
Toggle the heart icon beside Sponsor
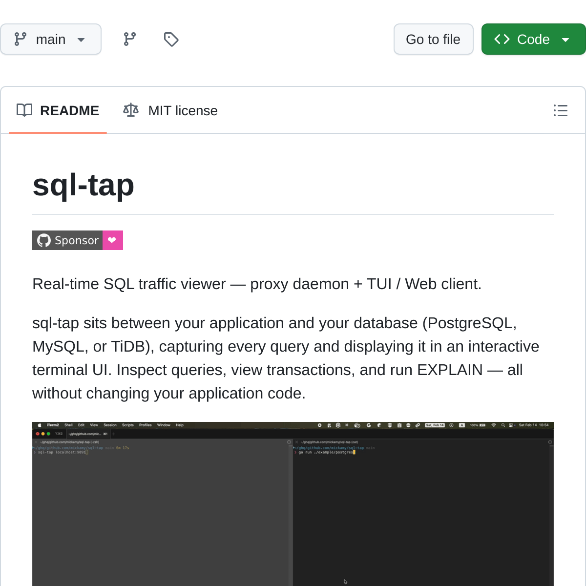(x=112, y=240)
